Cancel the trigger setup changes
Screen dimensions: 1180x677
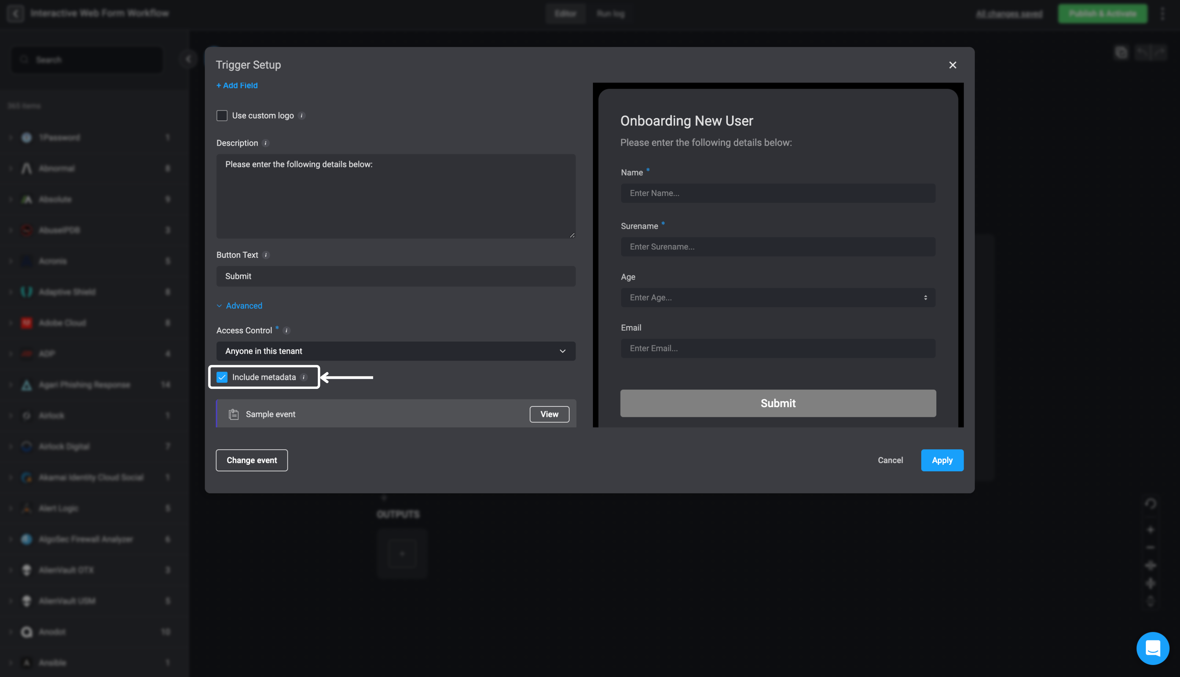(x=890, y=460)
